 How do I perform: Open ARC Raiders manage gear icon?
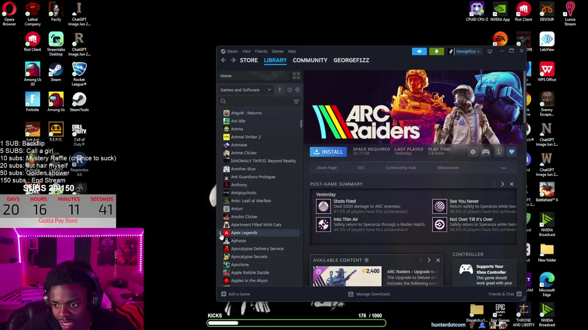click(x=473, y=152)
